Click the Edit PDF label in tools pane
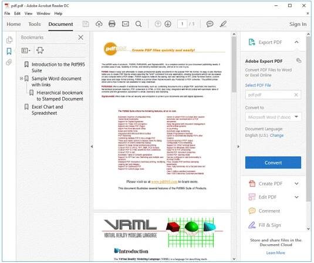Image resolution: width=314 pixels, height=263 pixels. pyautogui.click(x=268, y=197)
